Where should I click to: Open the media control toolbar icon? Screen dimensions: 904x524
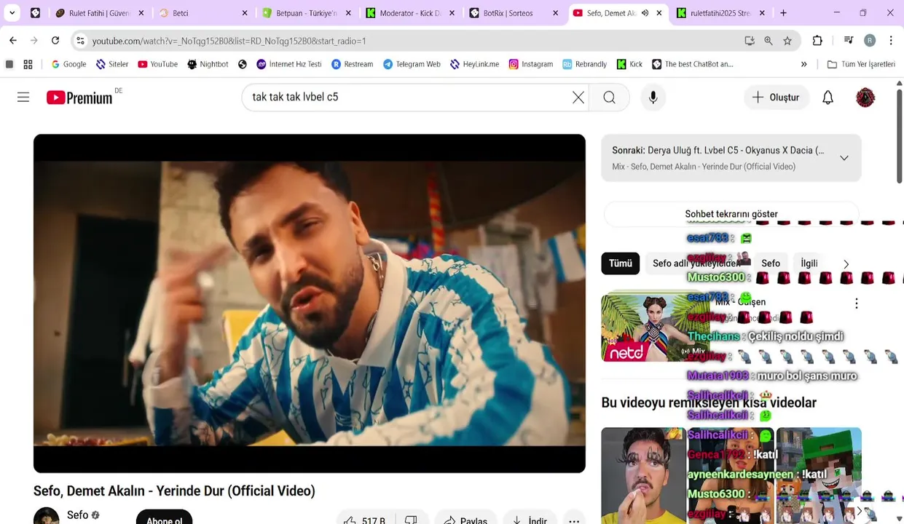tap(849, 41)
